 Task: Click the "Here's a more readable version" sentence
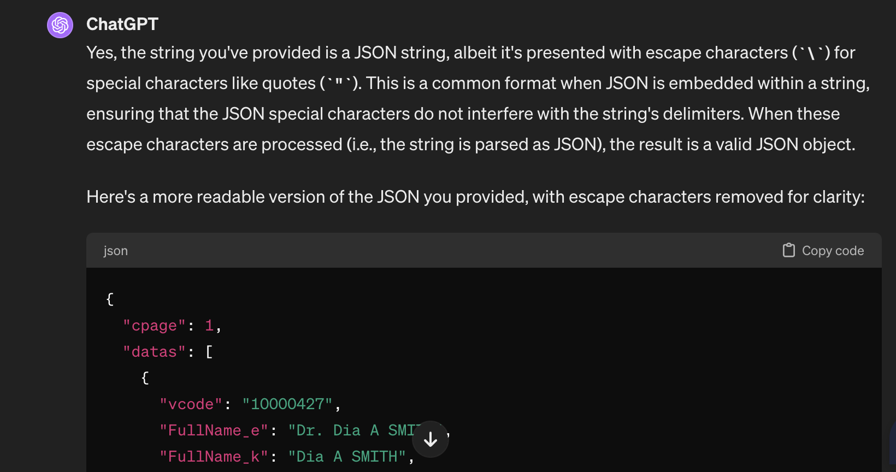475,197
